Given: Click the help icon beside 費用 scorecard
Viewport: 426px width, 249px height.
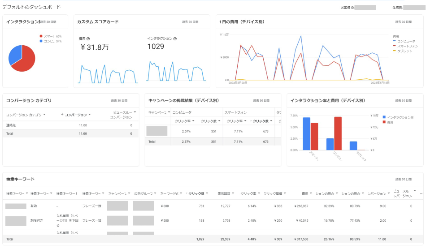Looking at the screenshot, I should [x=88, y=39].
